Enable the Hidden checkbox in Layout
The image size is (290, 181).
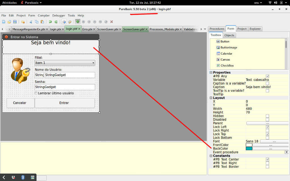pyautogui.click(x=267, y=116)
